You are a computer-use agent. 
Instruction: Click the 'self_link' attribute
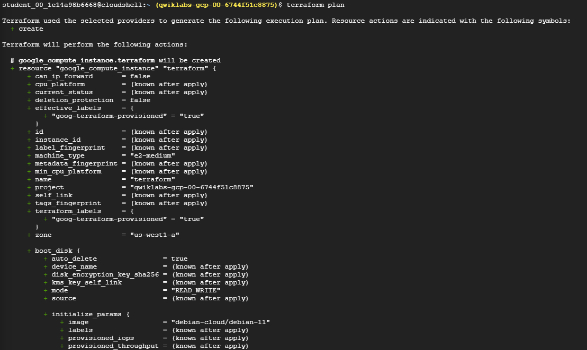pyautogui.click(x=53, y=195)
